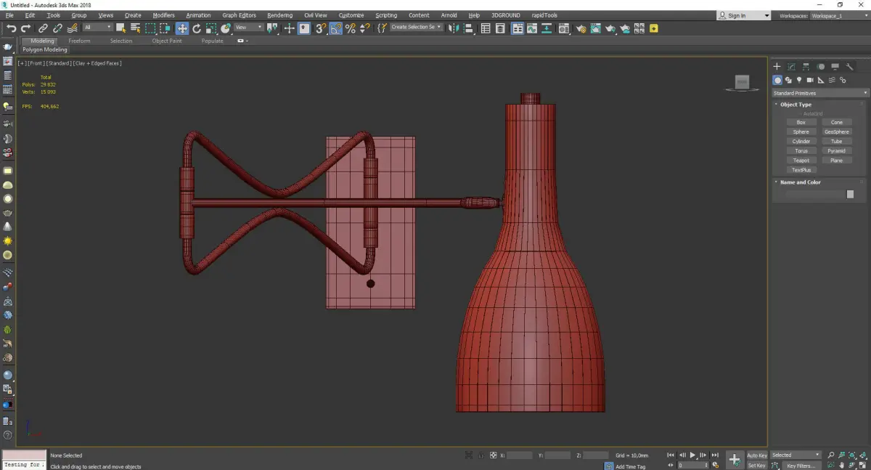Play the animation
Image resolution: width=871 pixels, height=470 pixels.
tap(692, 455)
